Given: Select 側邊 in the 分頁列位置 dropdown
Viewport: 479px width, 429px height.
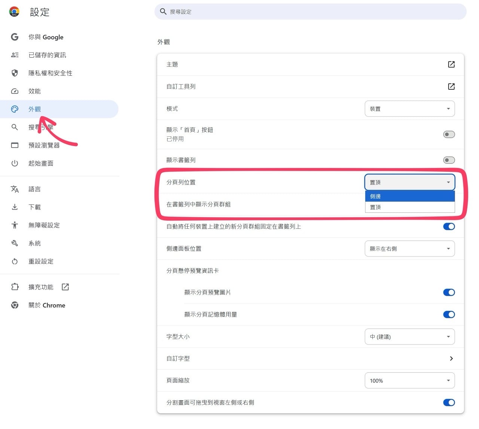Looking at the screenshot, I should pyautogui.click(x=410, y=196).
